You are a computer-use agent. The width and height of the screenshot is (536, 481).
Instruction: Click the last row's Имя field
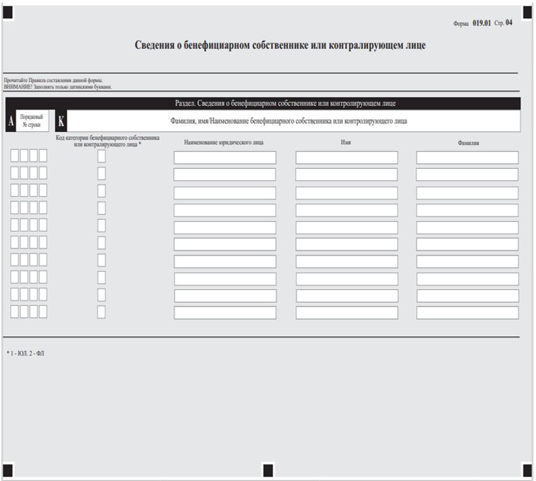coord(346,313)
